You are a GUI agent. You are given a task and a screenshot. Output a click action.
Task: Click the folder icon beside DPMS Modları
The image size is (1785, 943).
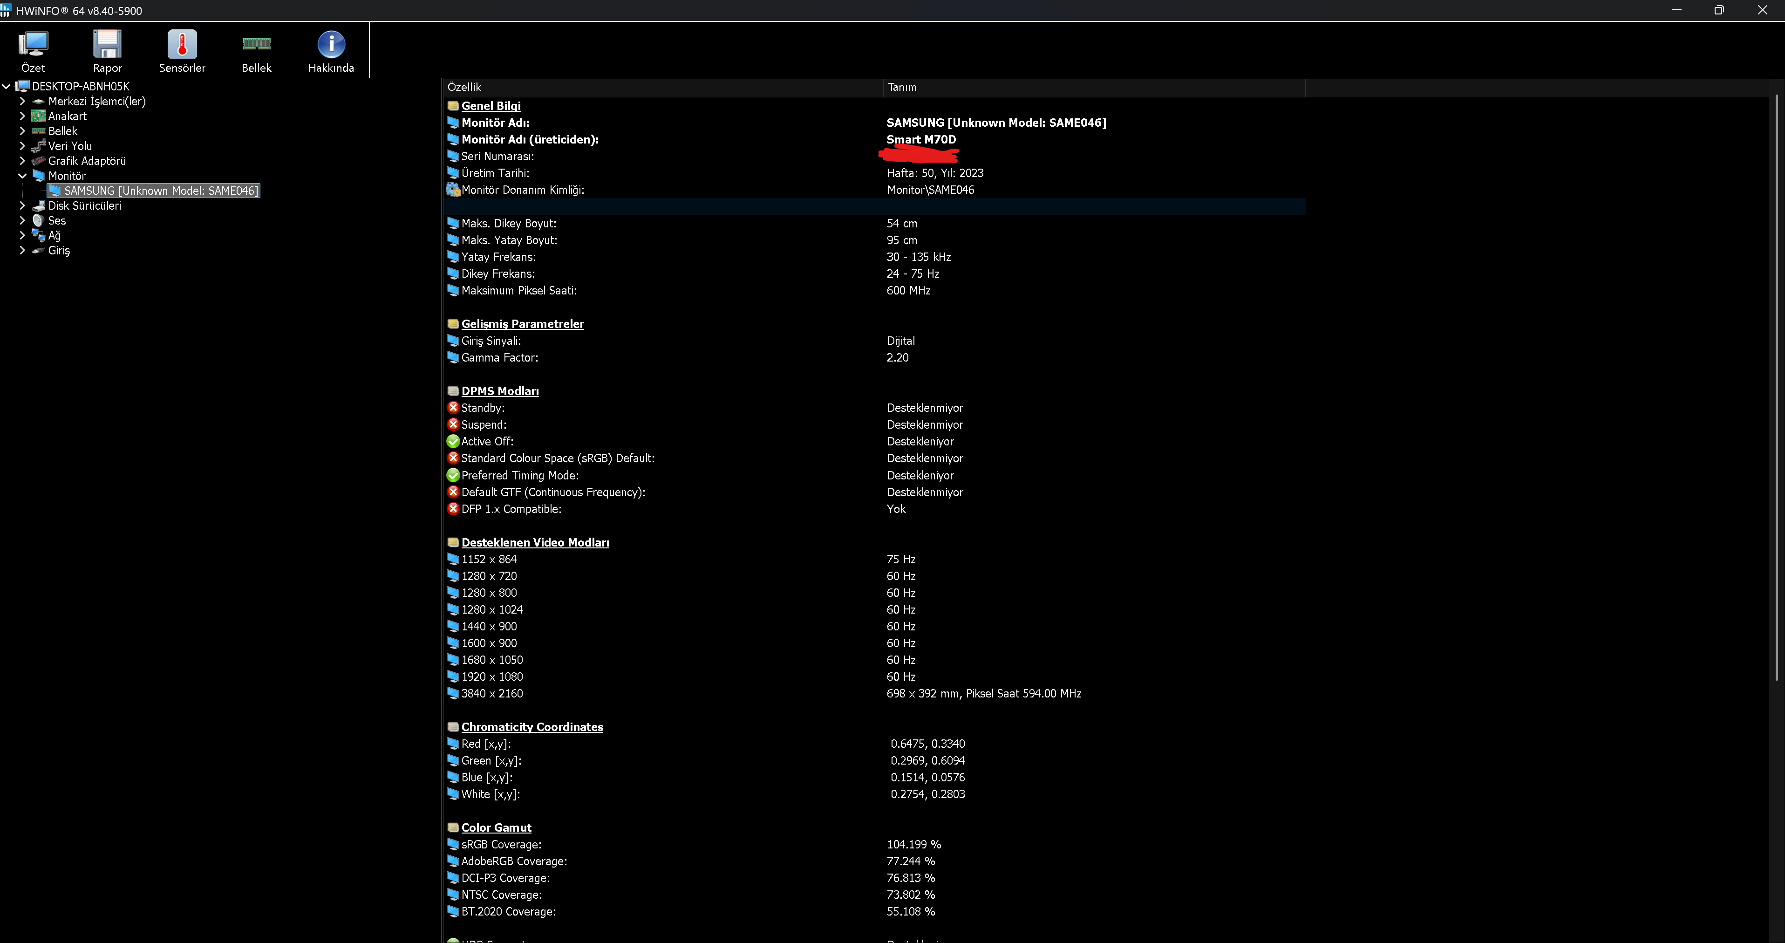point(453,391)
